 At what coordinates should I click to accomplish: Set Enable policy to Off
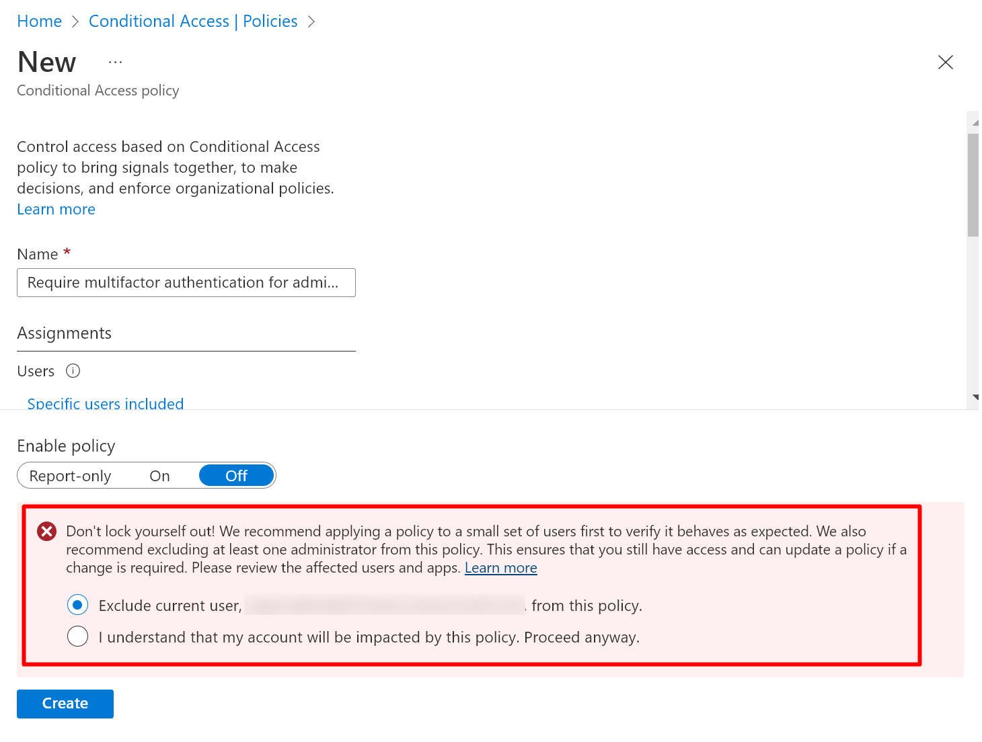tap(236, 476)
